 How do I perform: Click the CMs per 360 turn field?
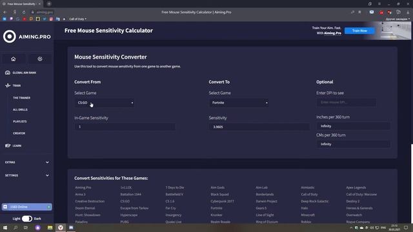pos(353,144)
